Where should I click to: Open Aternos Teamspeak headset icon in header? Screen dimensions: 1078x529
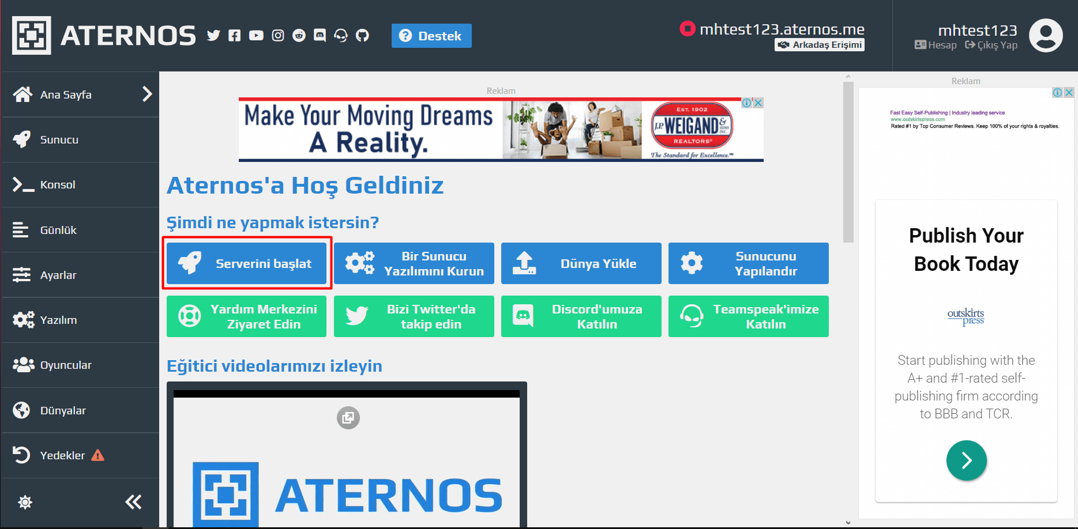pyautogui.click(x=341, y=36)
